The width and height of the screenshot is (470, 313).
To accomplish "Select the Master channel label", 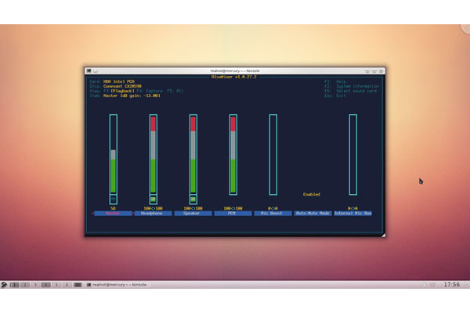I will [113, 214].
